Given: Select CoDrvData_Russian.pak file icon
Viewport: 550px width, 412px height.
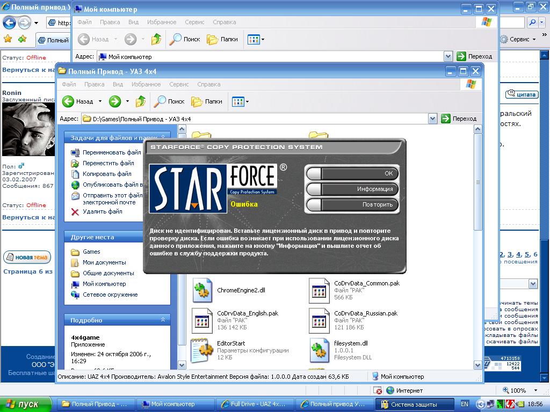Looking at the screenshot, I should coord(319,321).
